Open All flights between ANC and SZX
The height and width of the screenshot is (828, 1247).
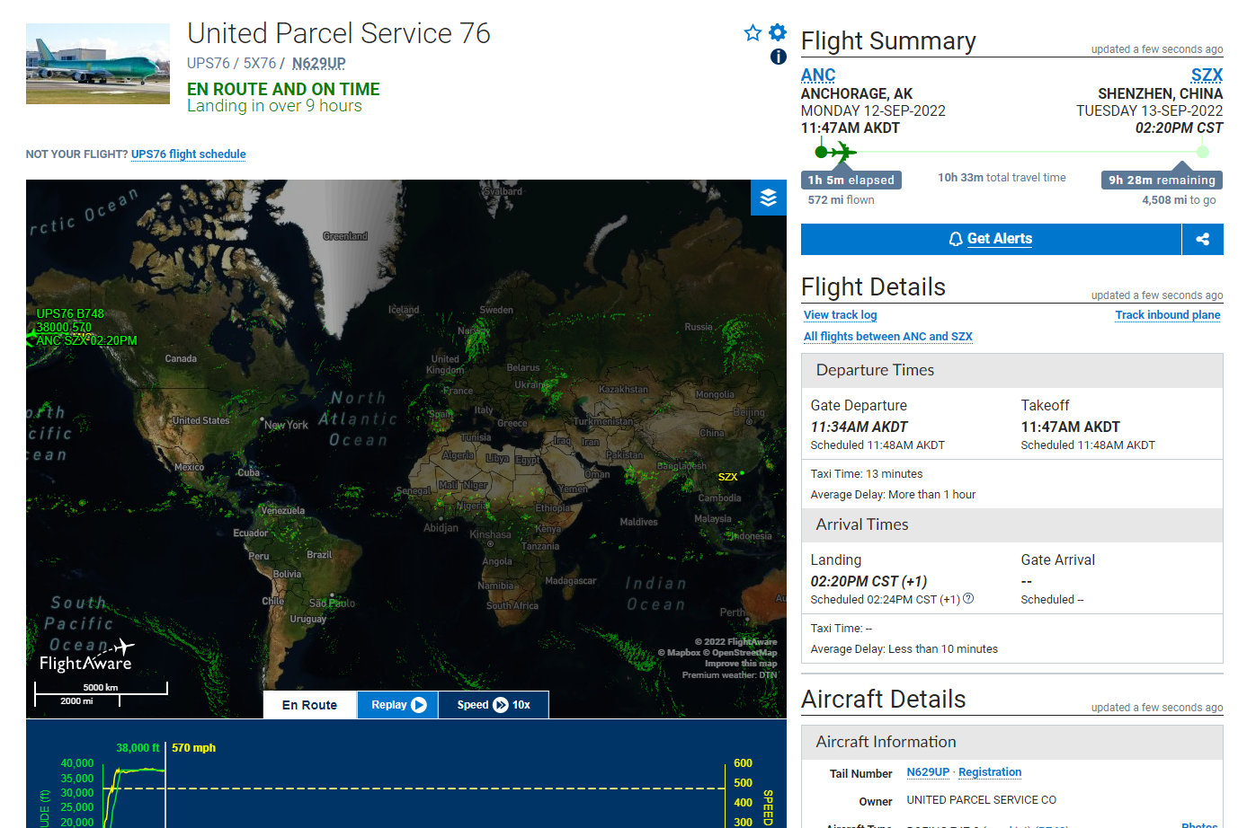(x=888, y=336)
